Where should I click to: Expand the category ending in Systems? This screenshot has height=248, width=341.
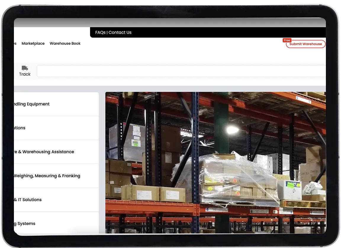click(x=25, y=224)
